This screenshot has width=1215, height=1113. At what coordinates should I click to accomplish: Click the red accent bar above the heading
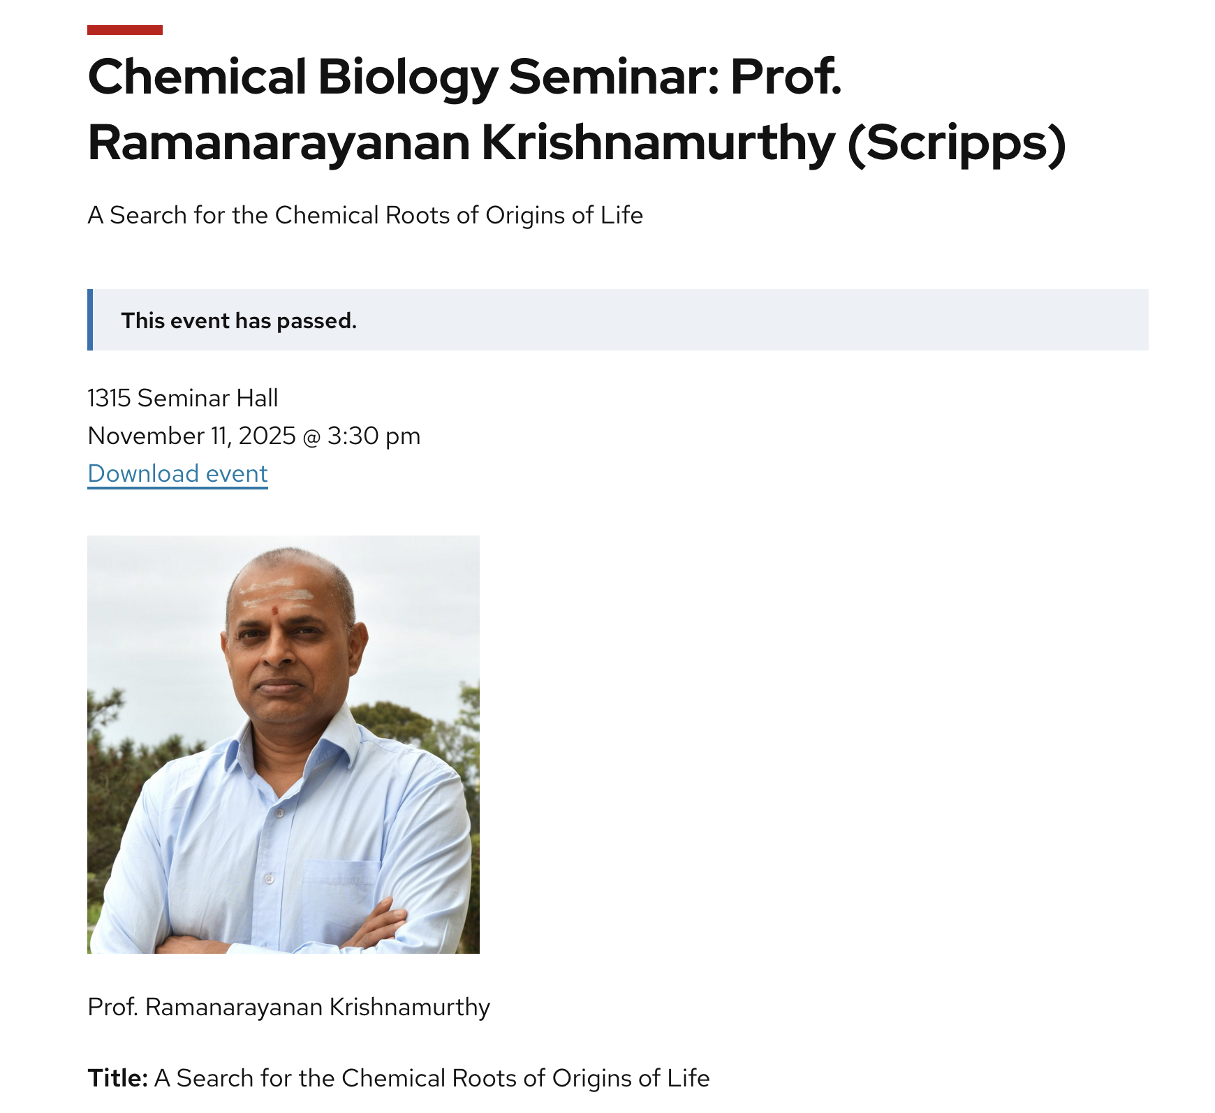point(125,30)
